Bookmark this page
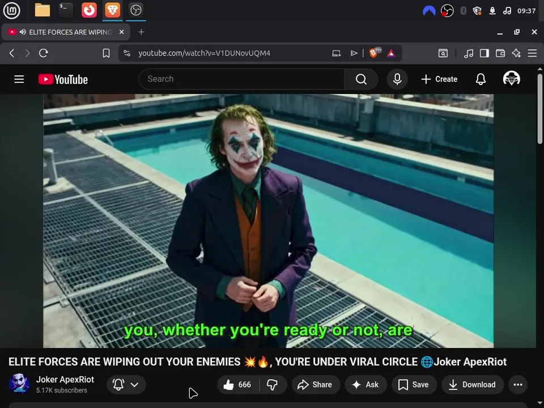Image resolution: width=544 pixels, height=408 pixels. pyautogui.click(x=106, y=53)
